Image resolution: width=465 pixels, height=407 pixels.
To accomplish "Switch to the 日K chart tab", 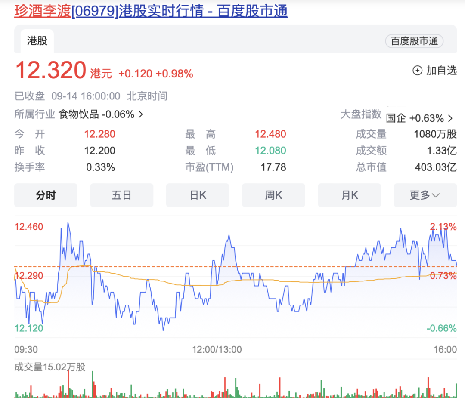I will coord(198,195).
